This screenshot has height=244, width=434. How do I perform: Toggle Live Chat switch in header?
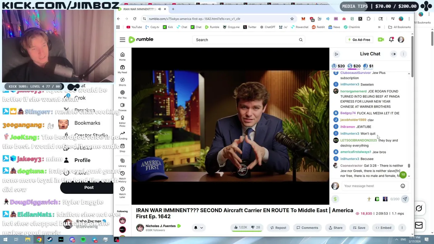click(393, 54)
